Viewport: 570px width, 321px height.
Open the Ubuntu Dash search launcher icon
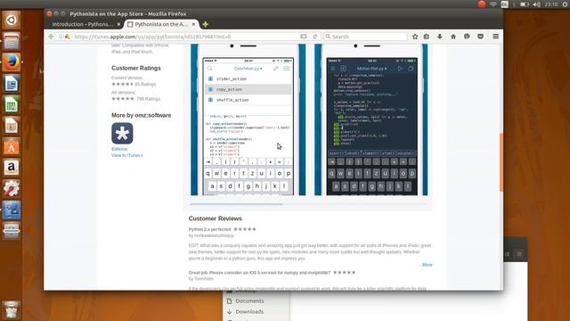12,20
